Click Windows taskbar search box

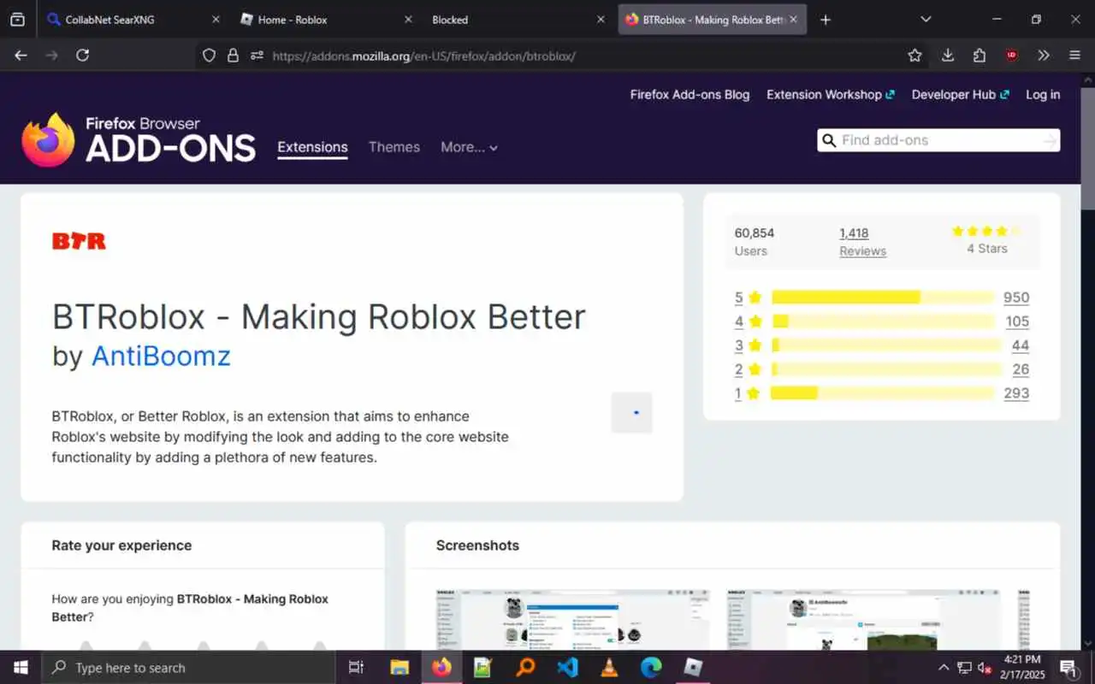point(186,668)
